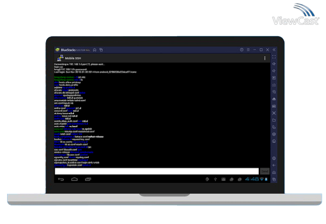This screenshot has height=224, width=326.
Task: Click the BlueStacks sidebar back arrow
Action: [274, 166]
